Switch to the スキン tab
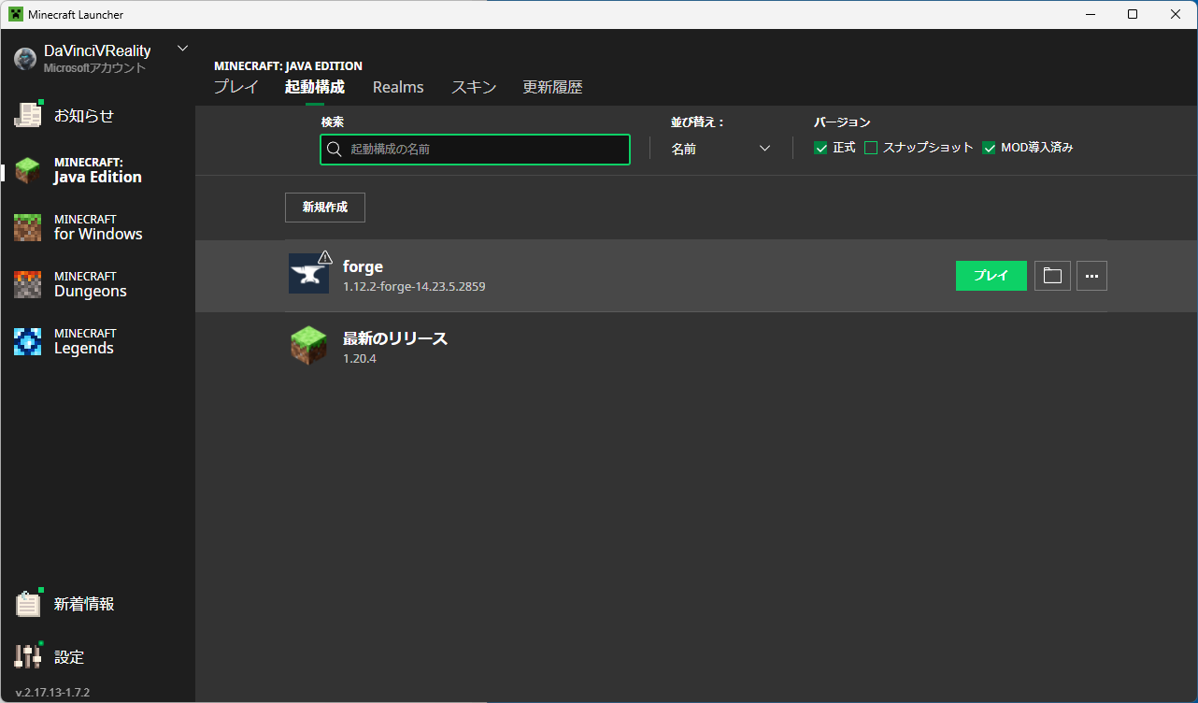This screenshot has height=703, width=1198. [x=474, y=87]
